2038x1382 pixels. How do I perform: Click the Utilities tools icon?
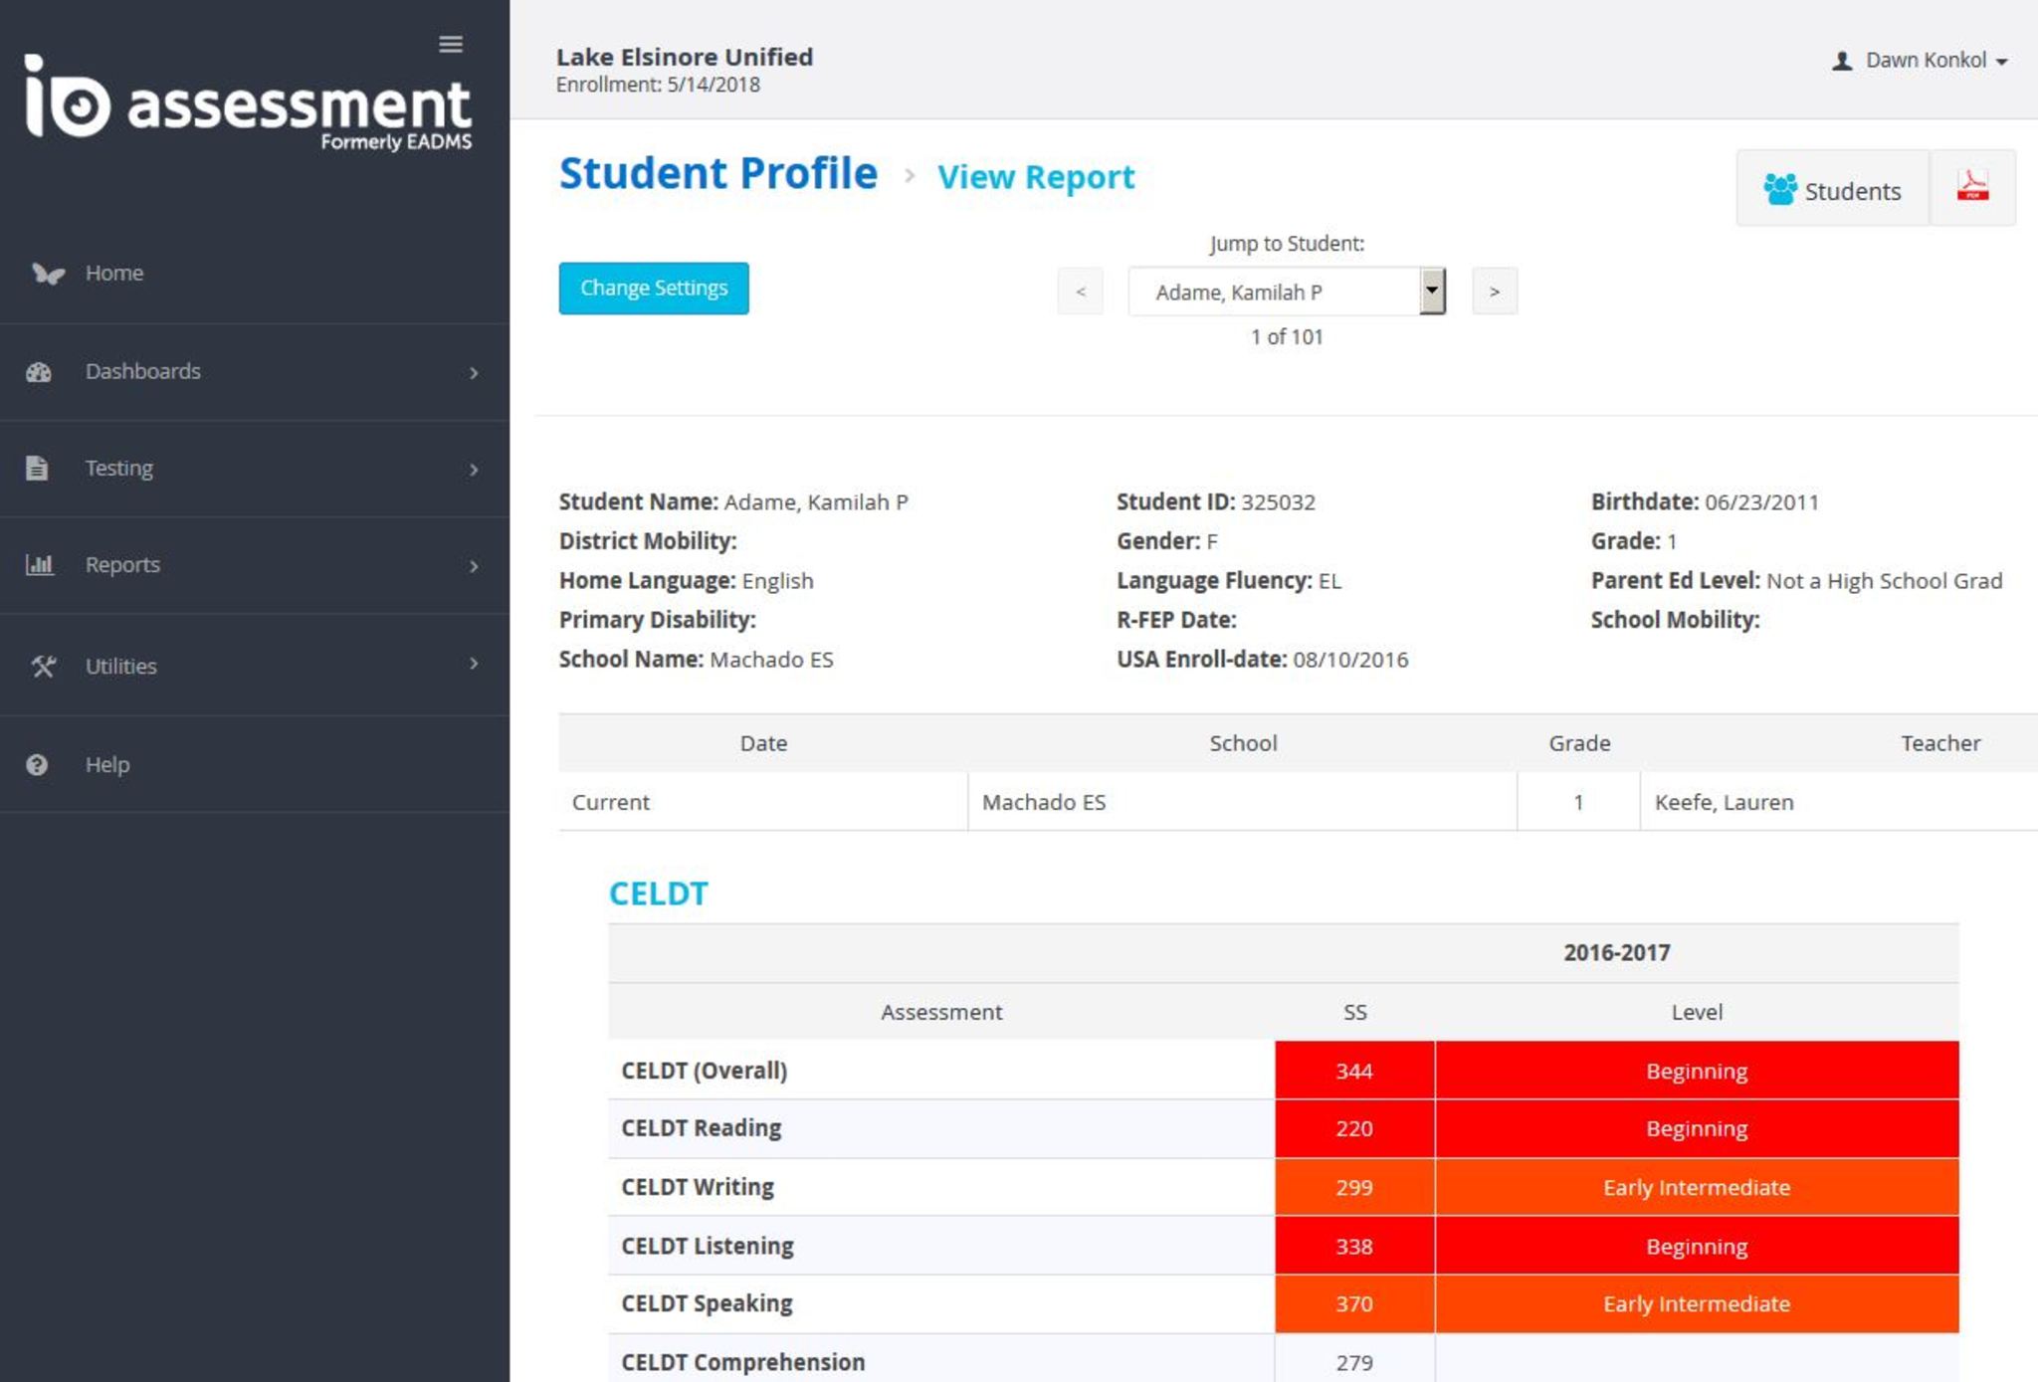pos(42,666)
